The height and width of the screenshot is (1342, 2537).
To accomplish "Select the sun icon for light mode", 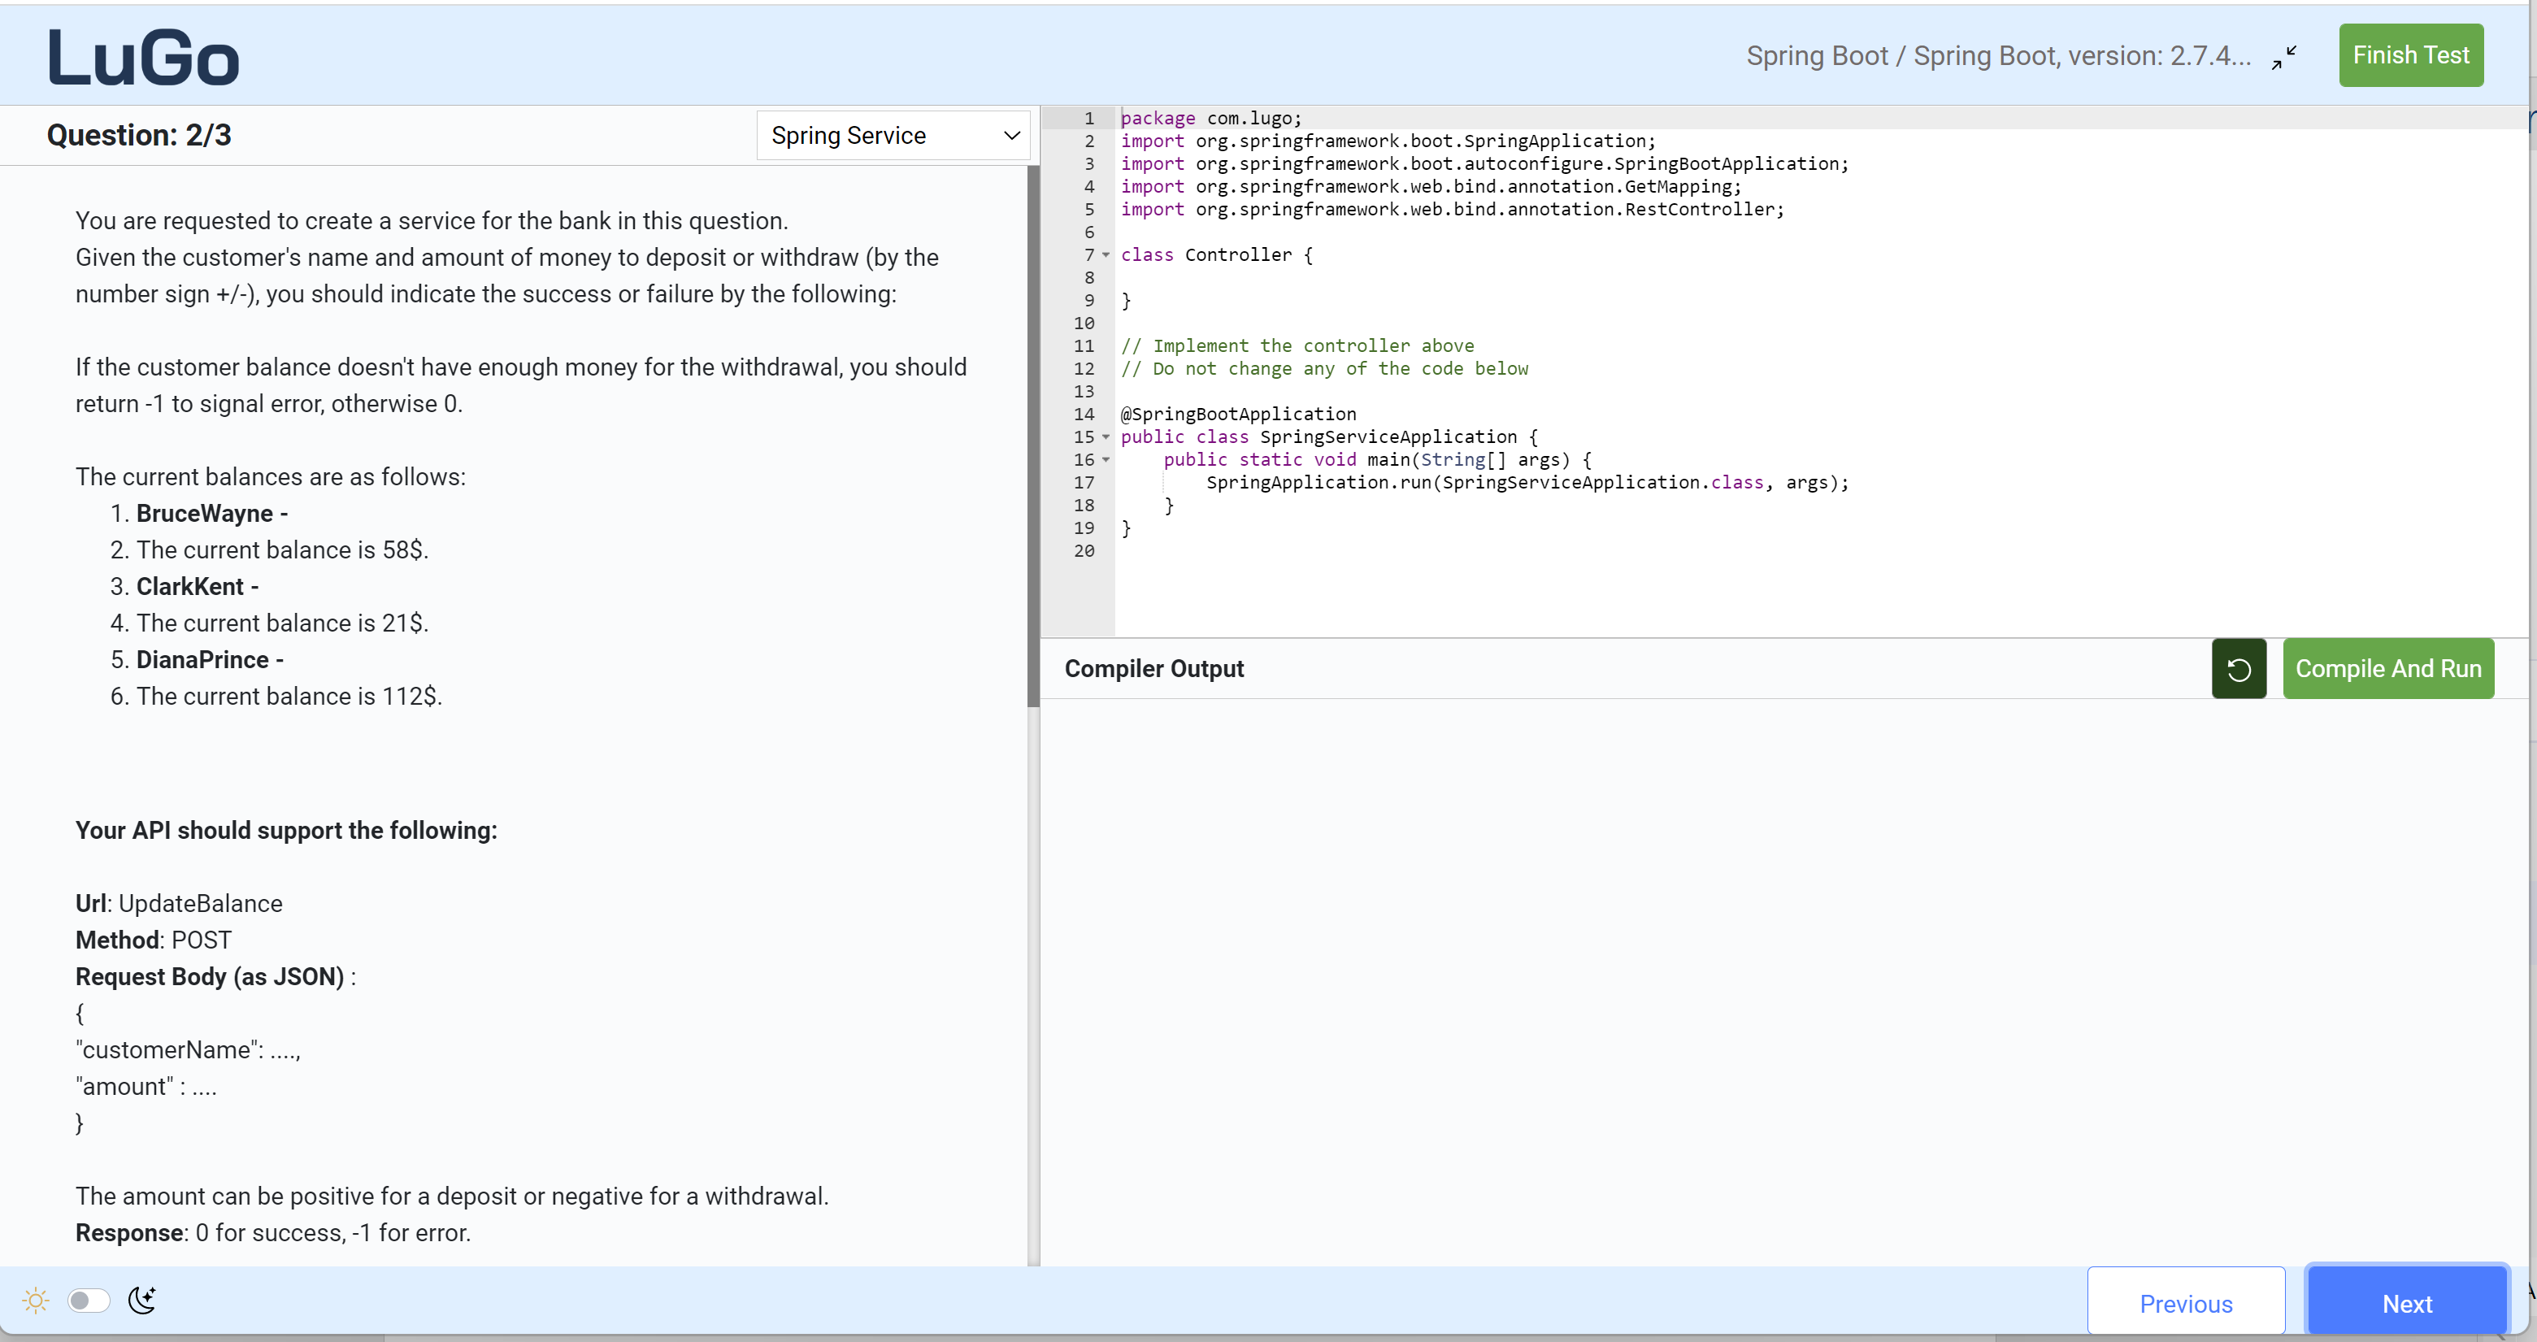I will 36,1300.
